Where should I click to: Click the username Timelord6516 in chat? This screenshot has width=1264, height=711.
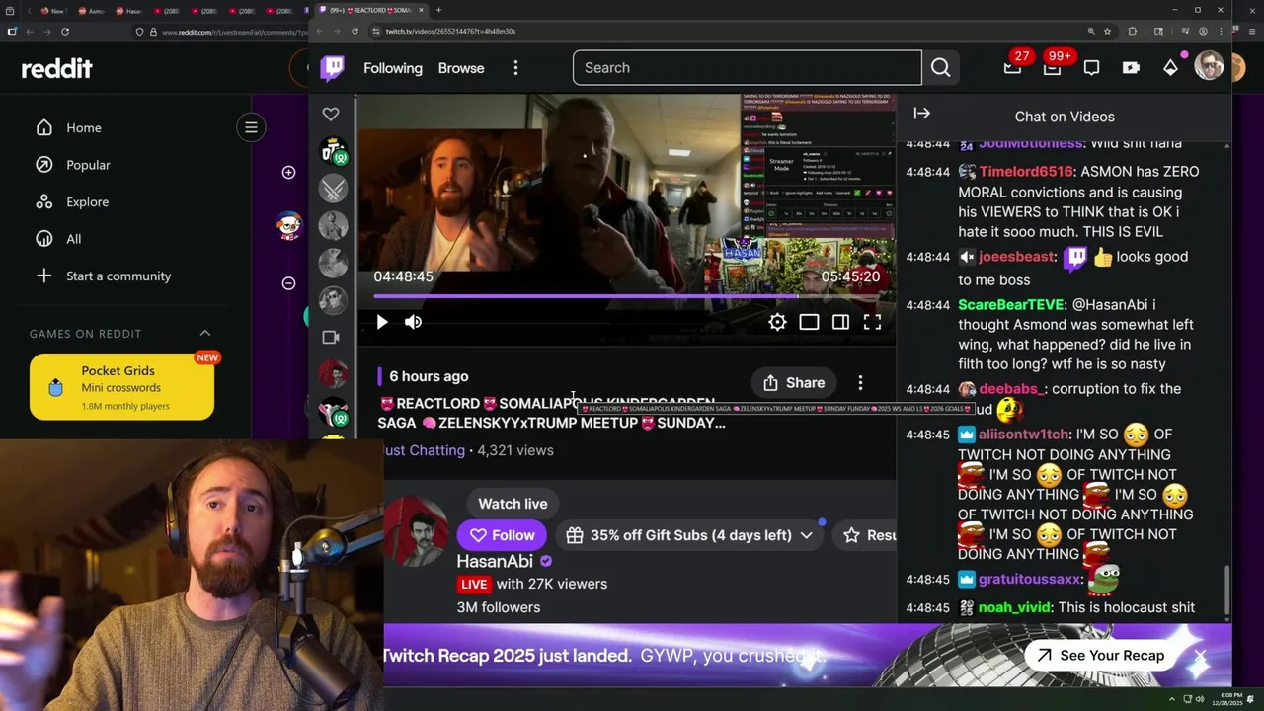pos(1027,172)
